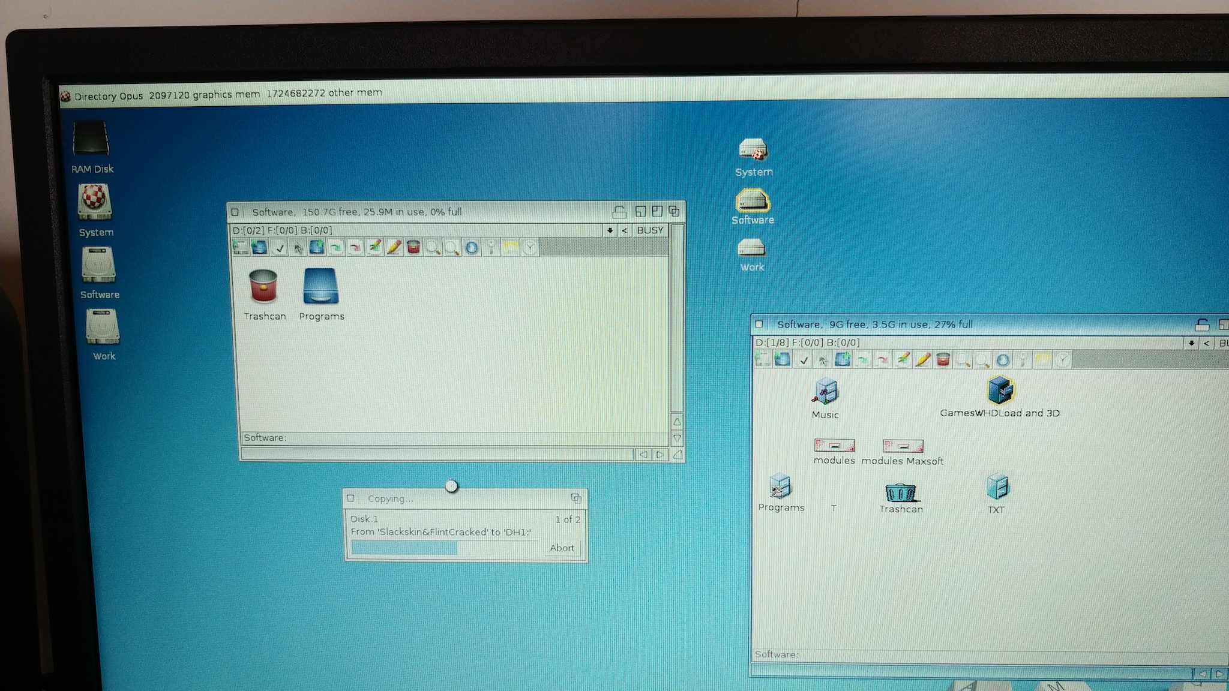Click the T label in the right window

(x=834, y=508)
